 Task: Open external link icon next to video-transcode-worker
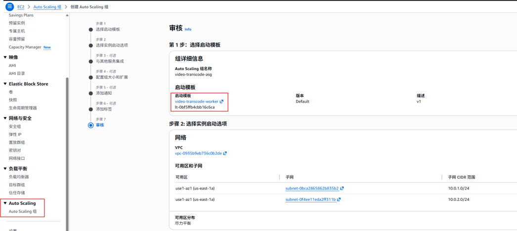[221, 102]
